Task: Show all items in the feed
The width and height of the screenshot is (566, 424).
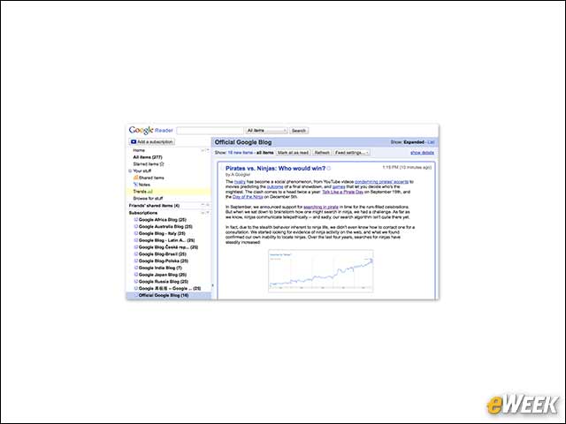Action: tap(265, 153)
